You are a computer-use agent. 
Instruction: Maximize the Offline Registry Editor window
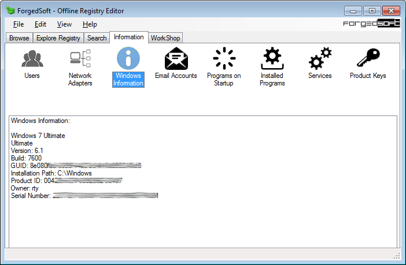pyautogui.click(x=372, y=11)
